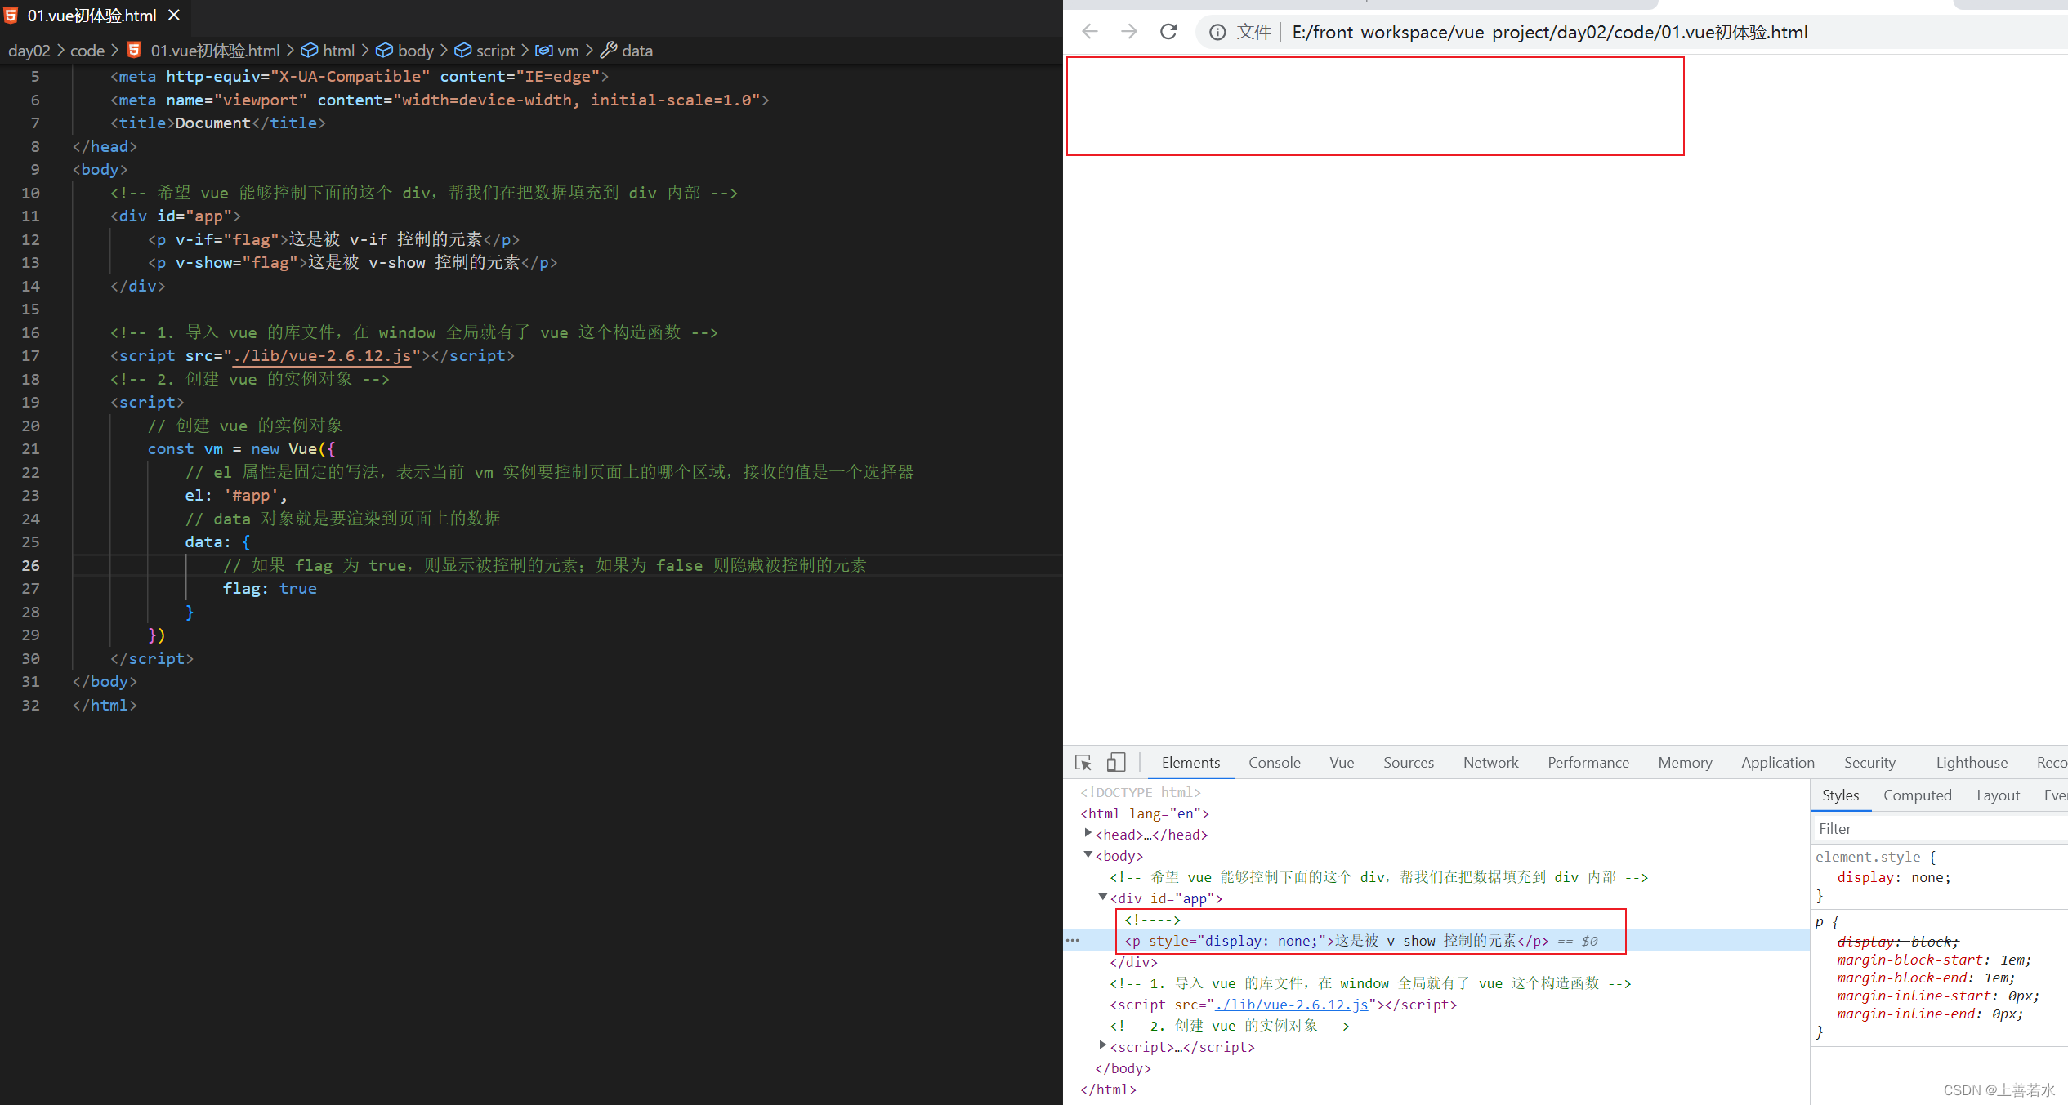Select the DOCTYPE html node

[1140, 792]
